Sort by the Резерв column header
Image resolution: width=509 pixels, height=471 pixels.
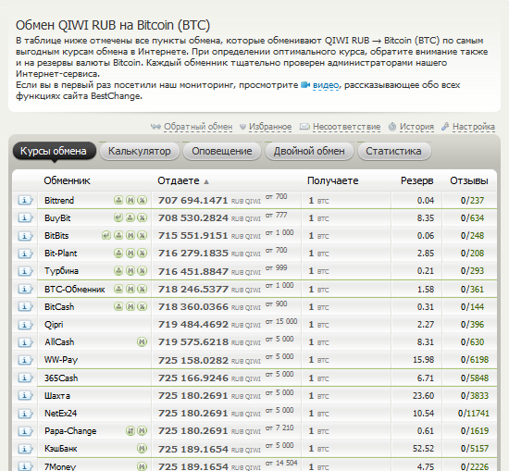click(x=417, y=180)
